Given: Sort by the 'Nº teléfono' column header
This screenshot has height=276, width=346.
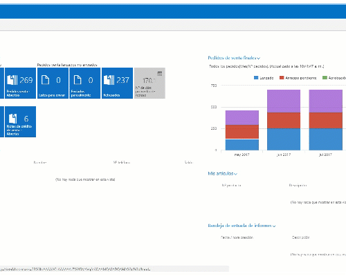Looking at the screenshot, I should click(122, 162).
